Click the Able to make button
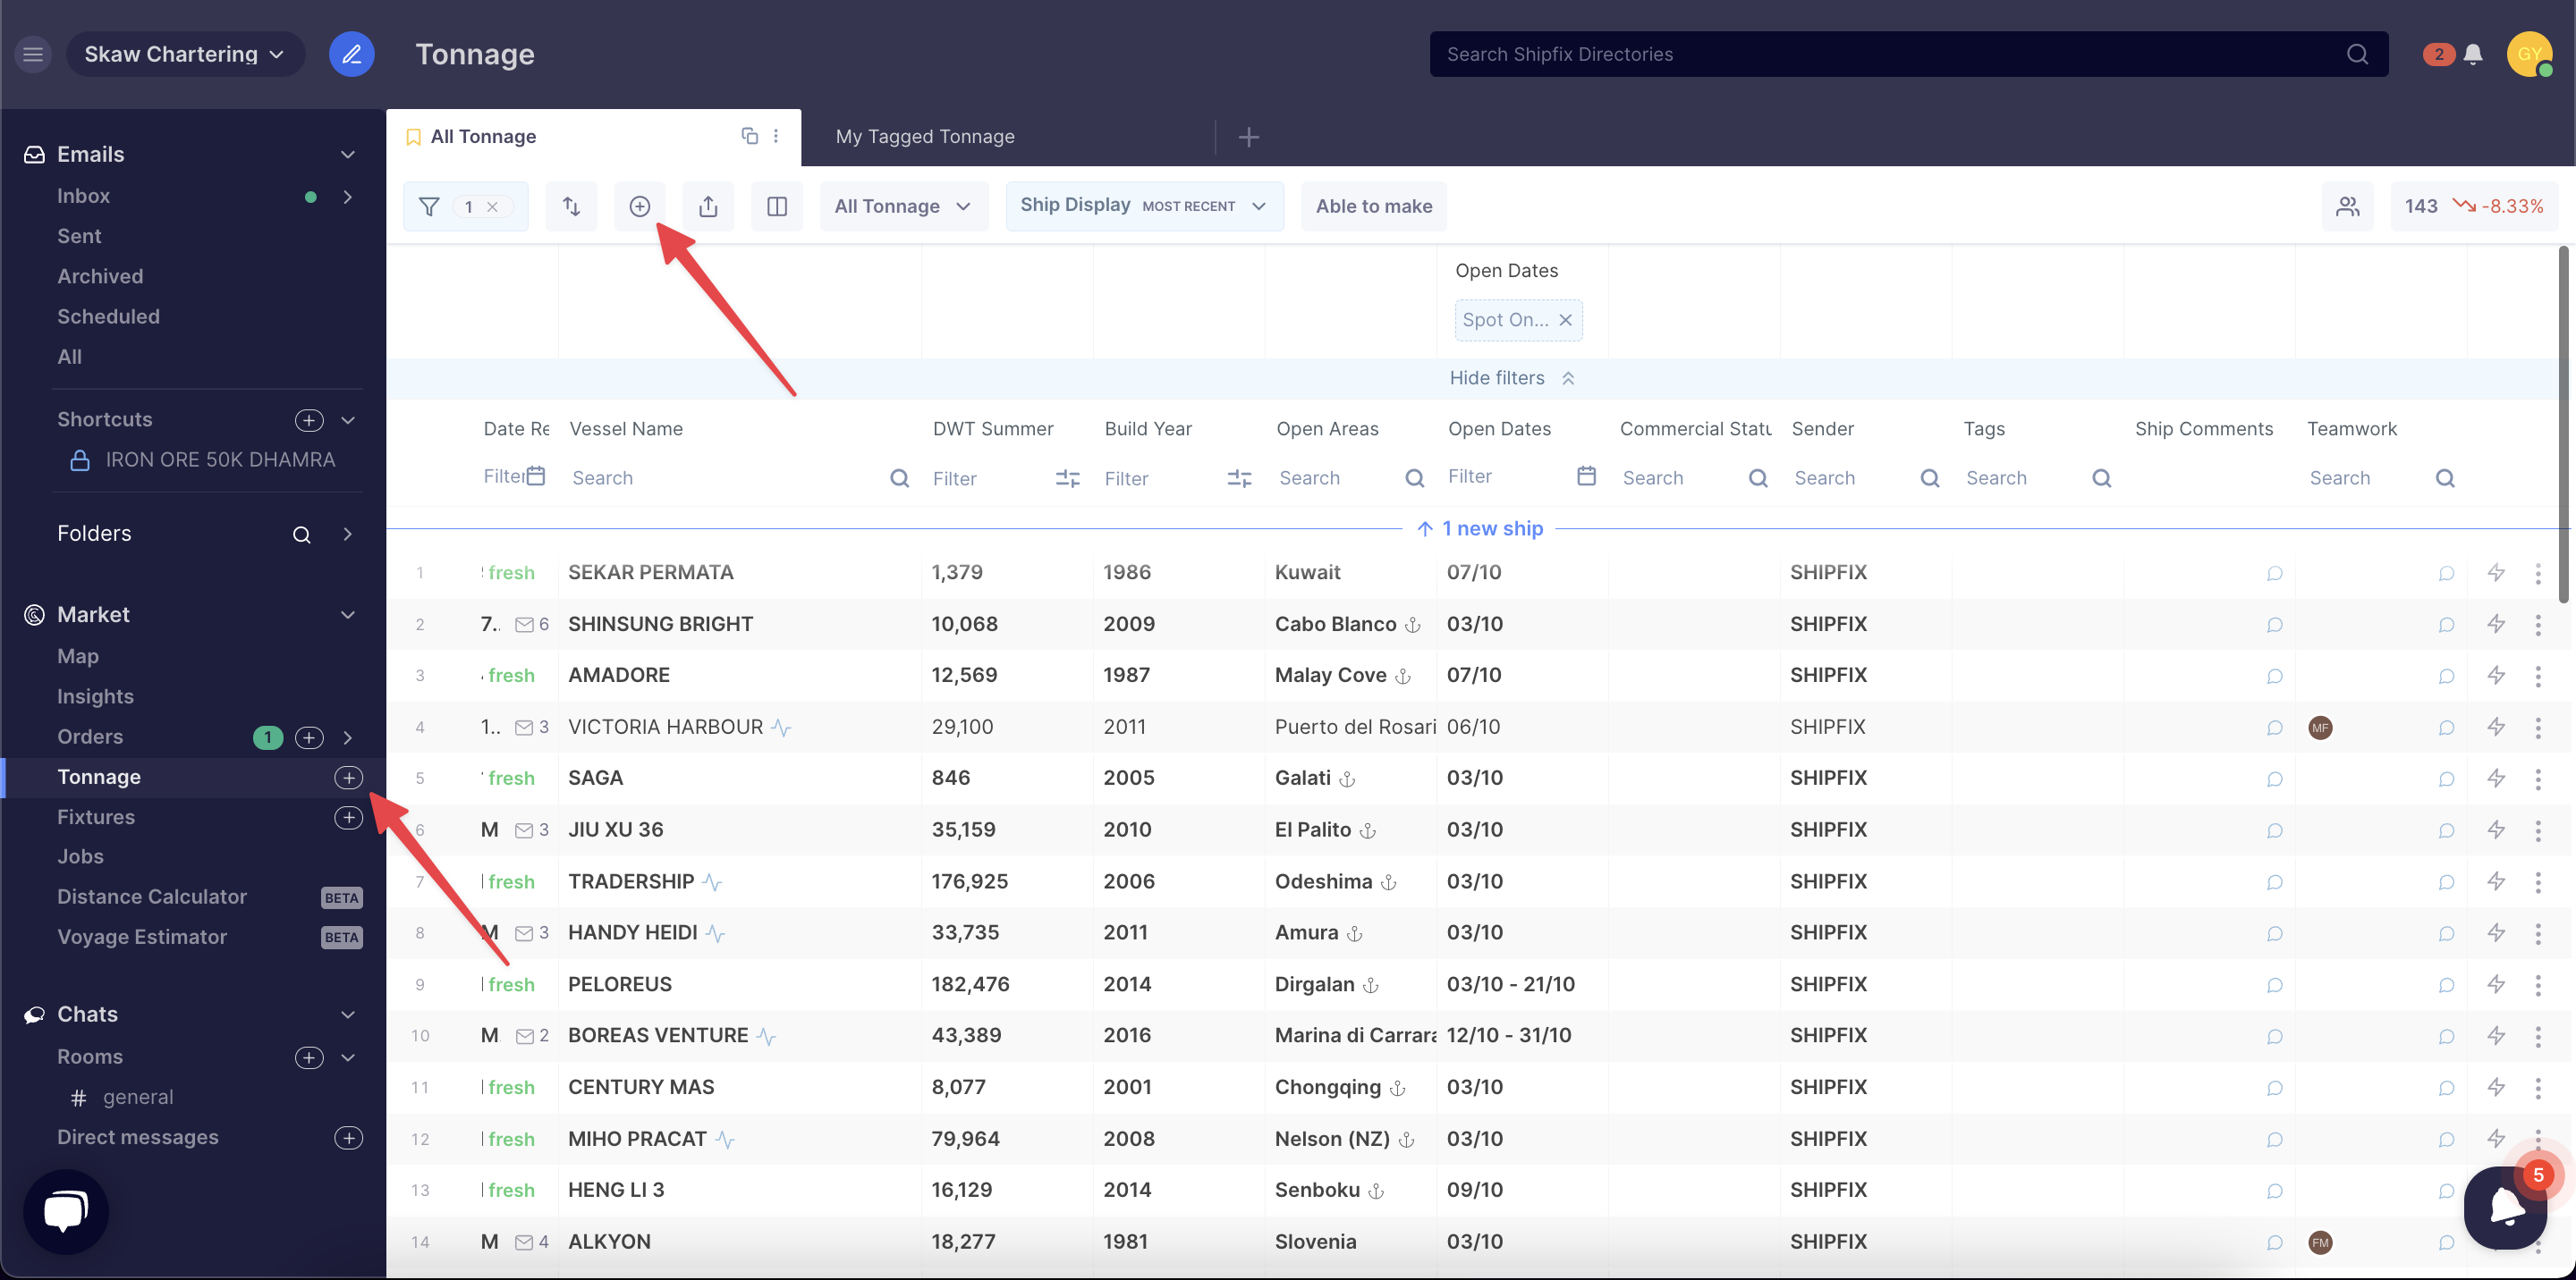Image resolution: width=2576 pixels, height=1280 pixels. pyautogui.click(x=1373, y=206)
